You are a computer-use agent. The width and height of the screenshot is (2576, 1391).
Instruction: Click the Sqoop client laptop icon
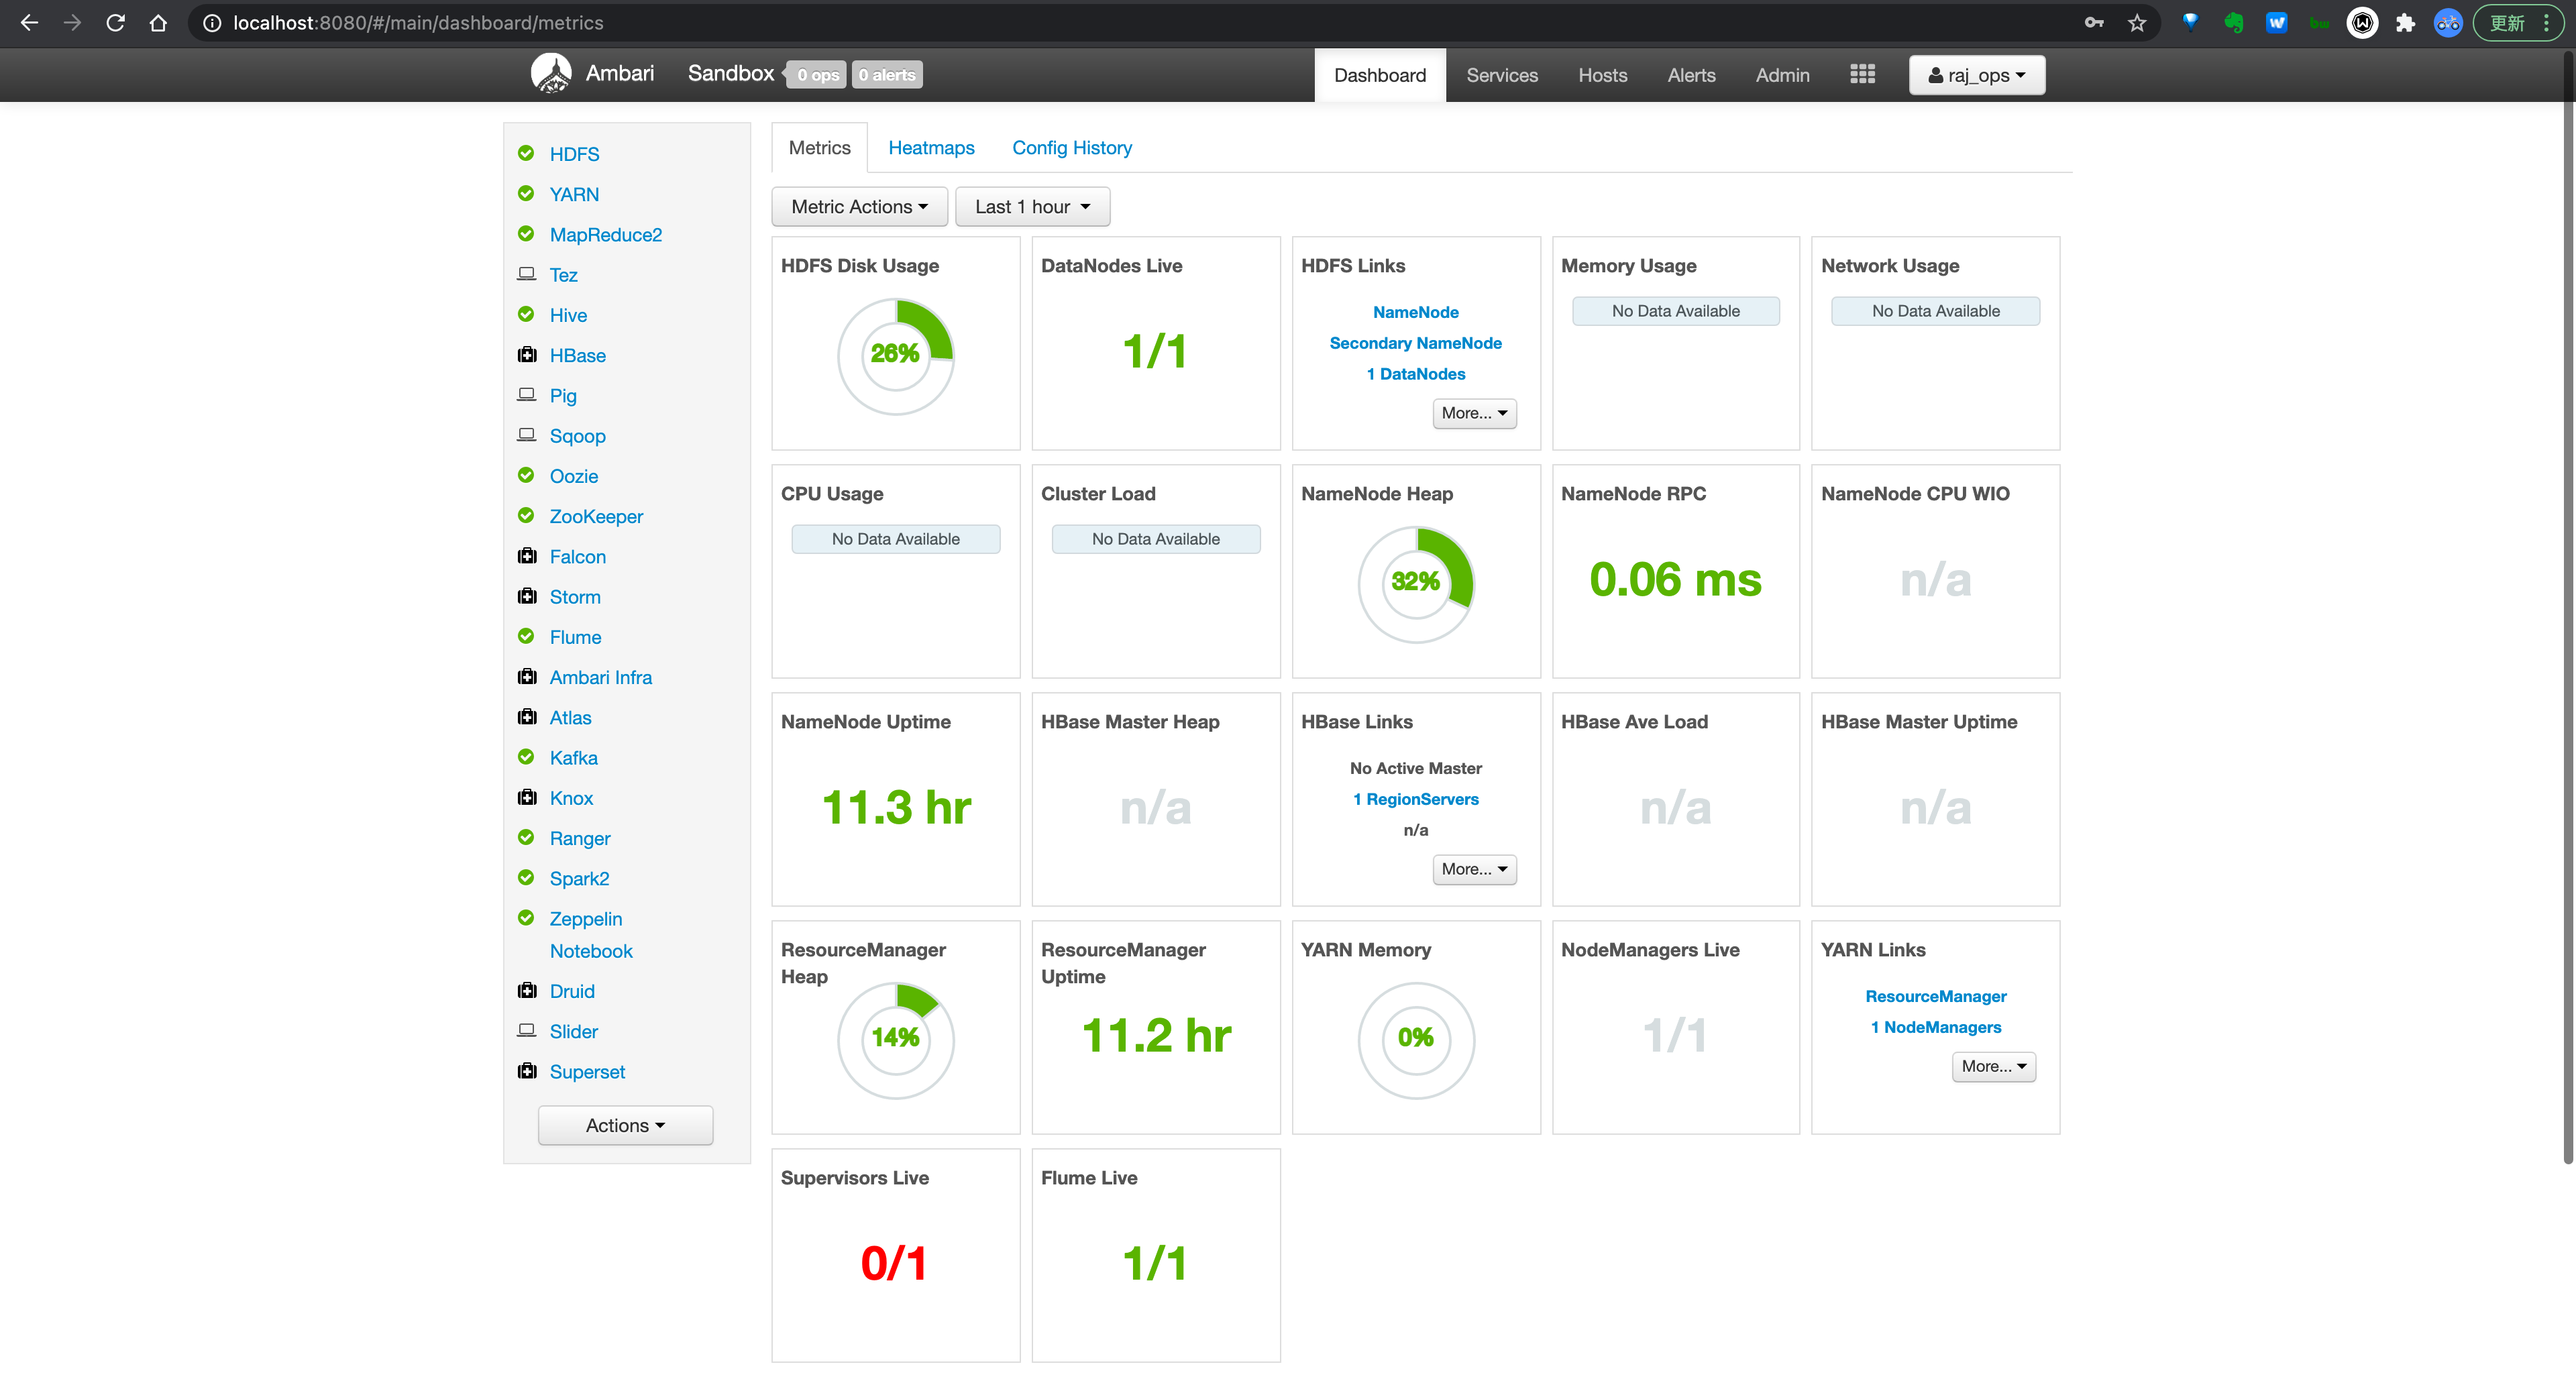tap(526, 434)
